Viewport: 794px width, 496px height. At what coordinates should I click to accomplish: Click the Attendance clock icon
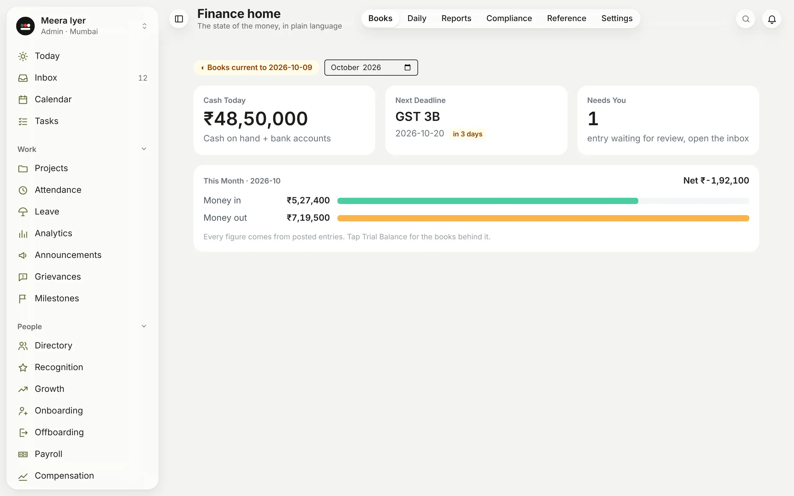click(23, 190)
